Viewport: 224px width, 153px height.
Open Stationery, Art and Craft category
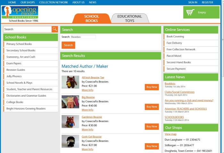point(31,57)
